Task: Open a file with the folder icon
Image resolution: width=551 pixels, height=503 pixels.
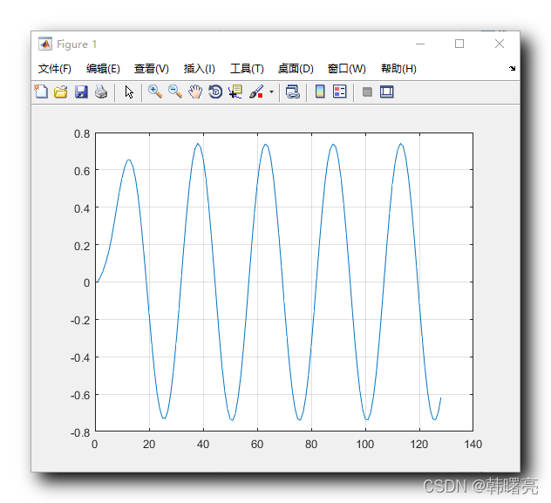Action: pyautogui.click(x=61, y=92)
